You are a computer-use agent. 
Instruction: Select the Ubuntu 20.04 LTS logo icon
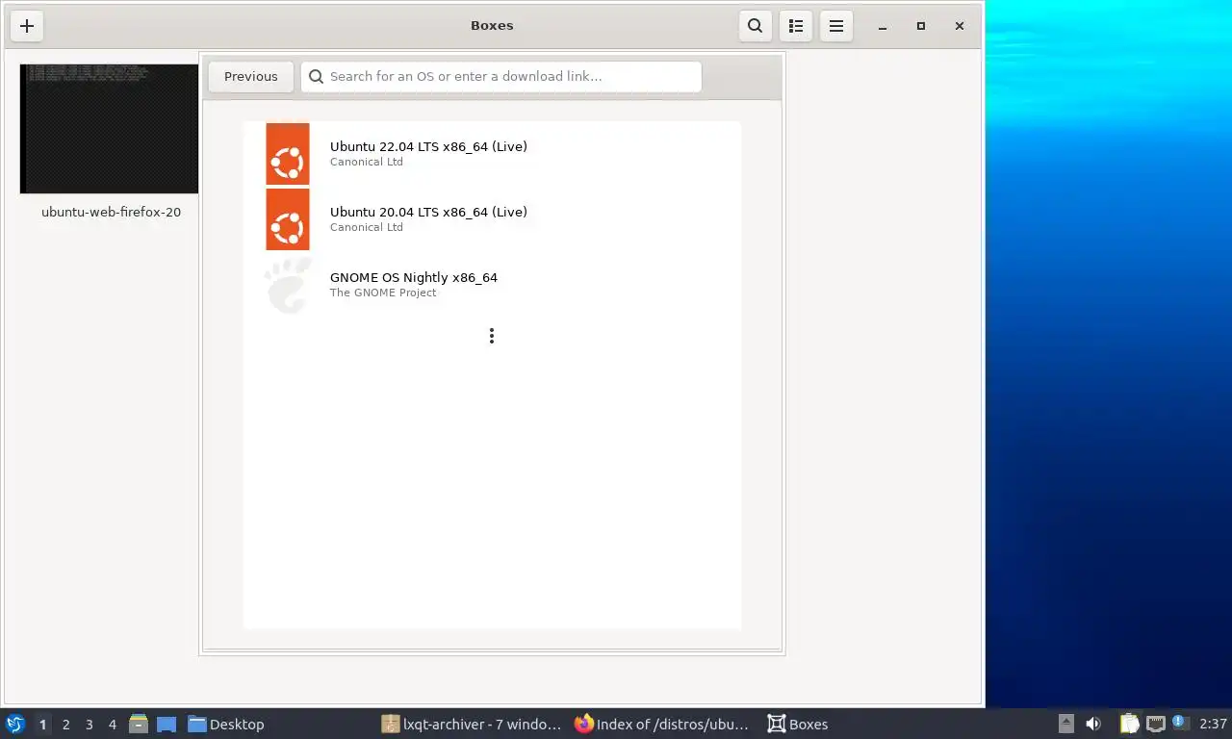point(288,219)
